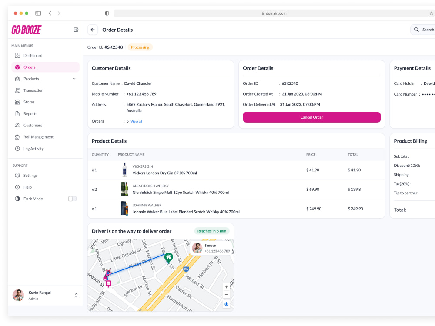This screenshot has width=435, height=326.
Task: Click the $ 139.8 total cell
Action: [354, 190]
